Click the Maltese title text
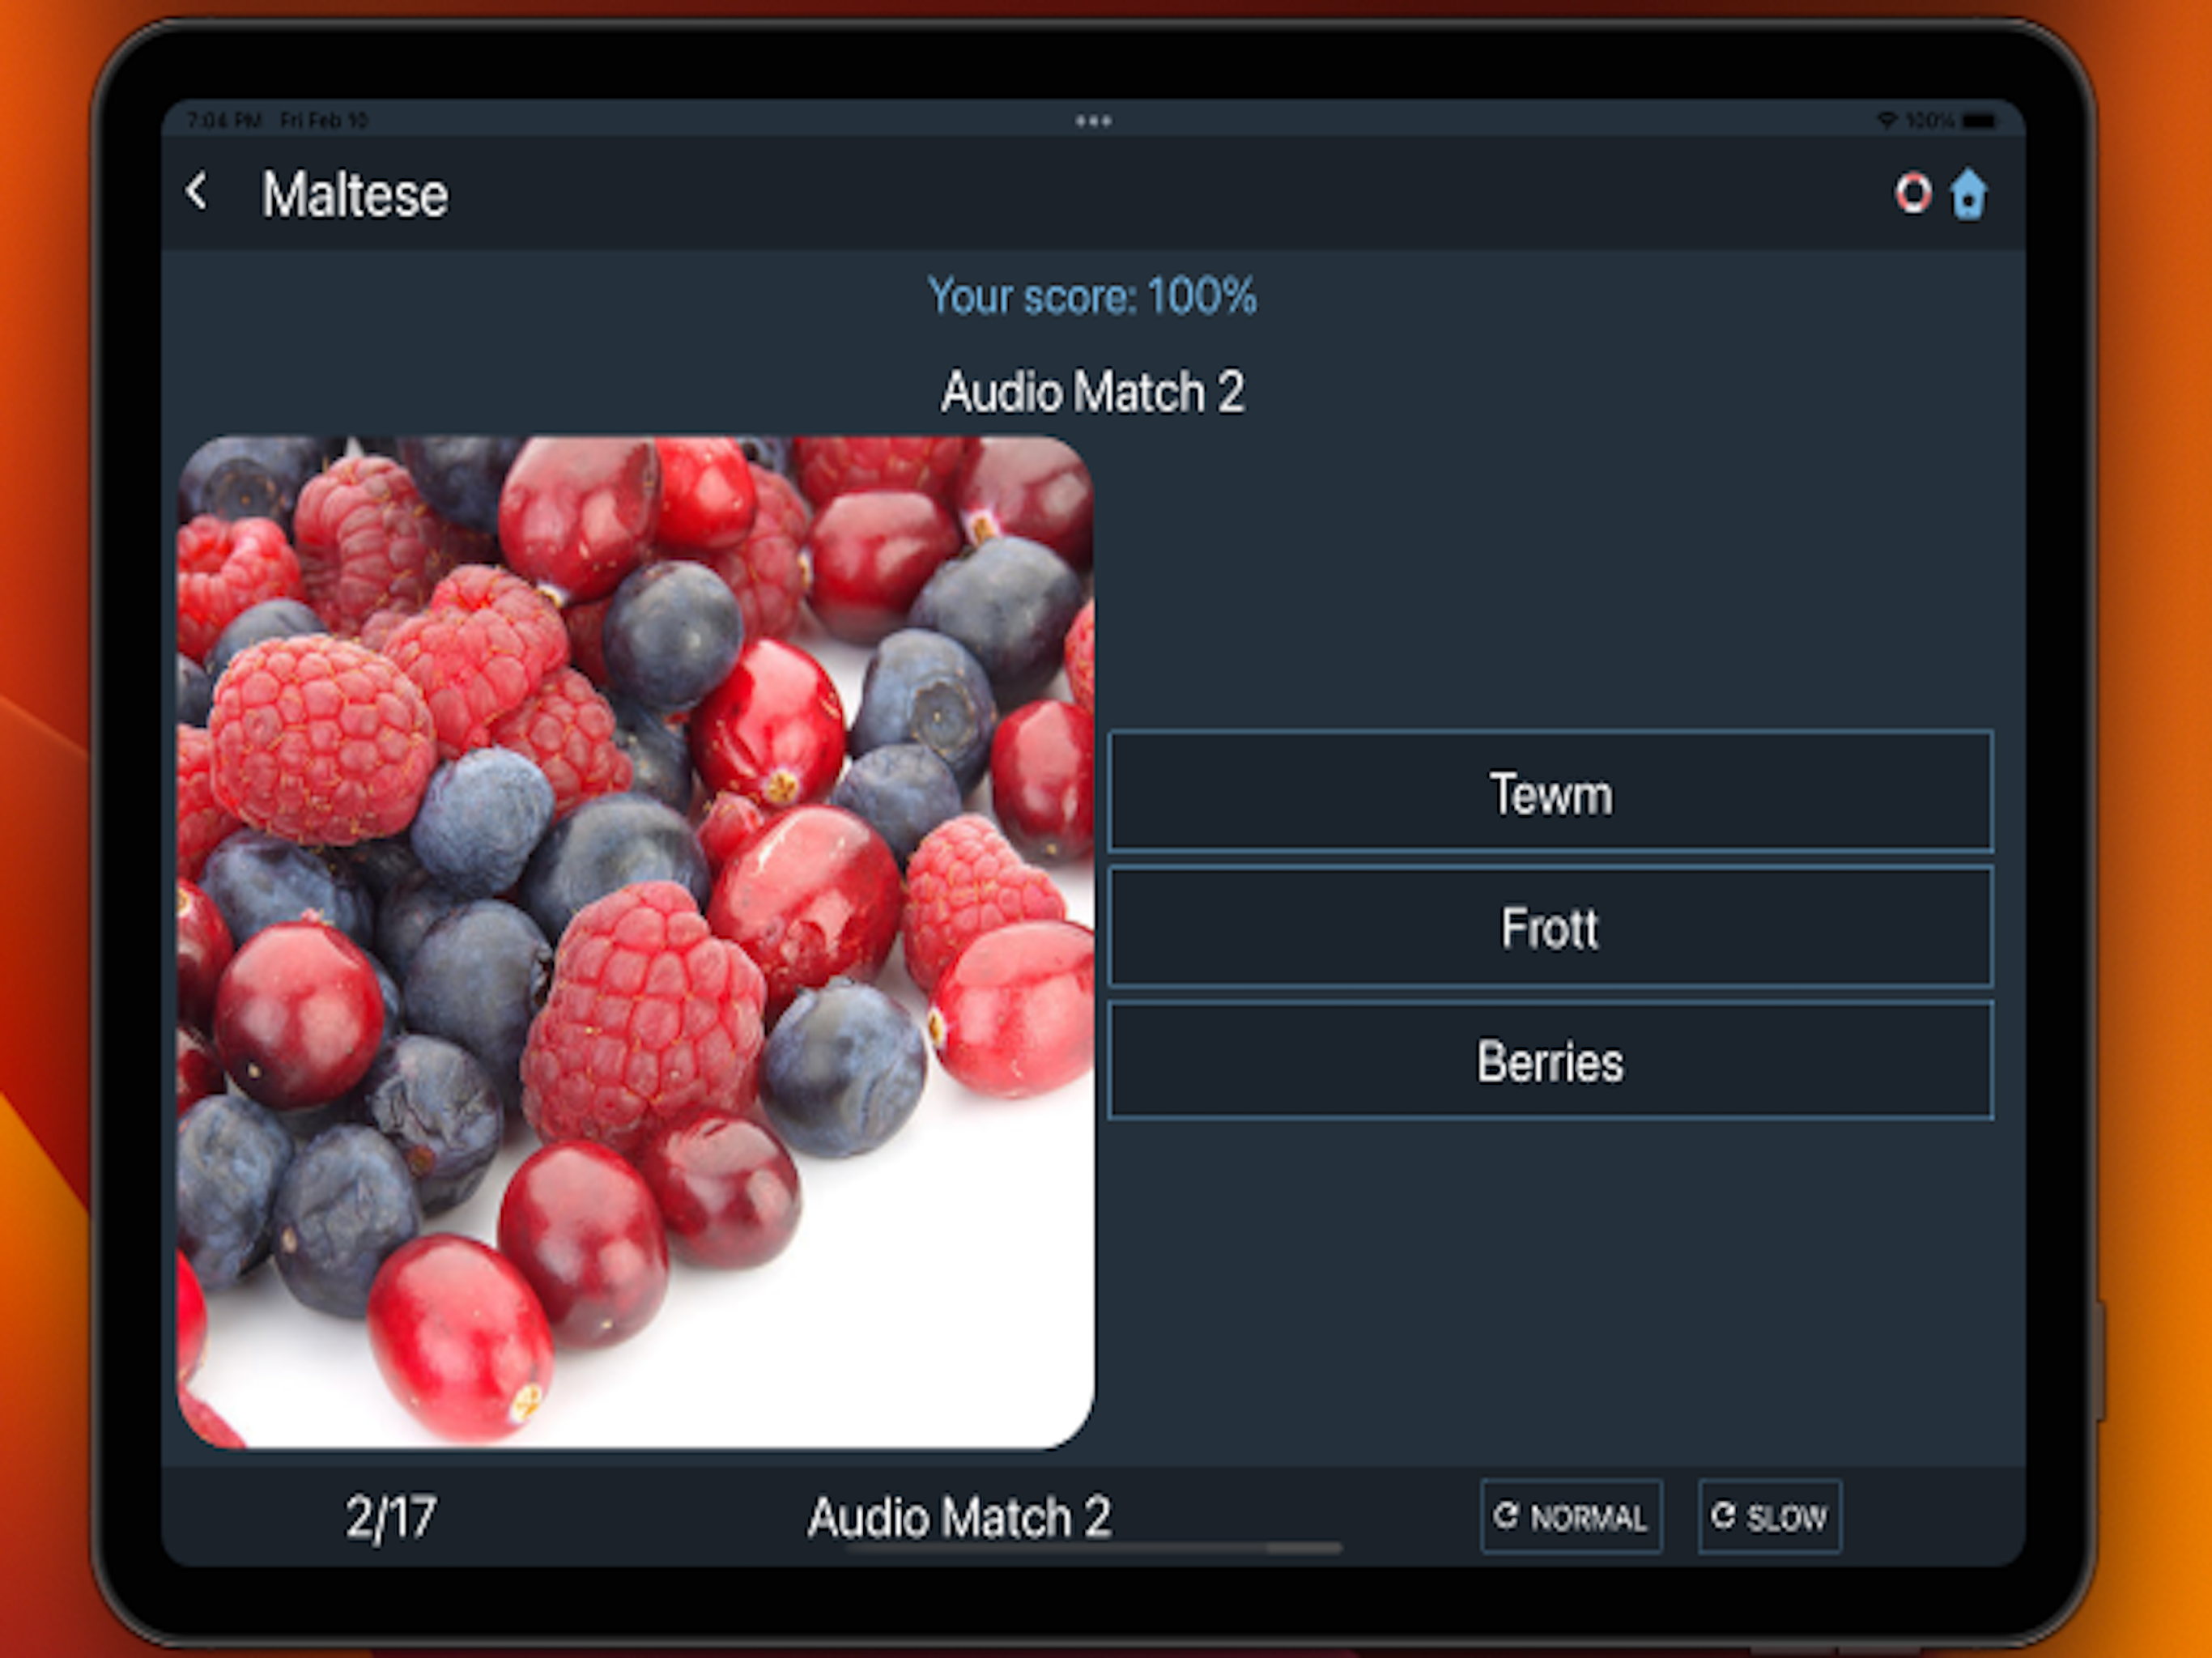Viewport: 2212px width, 1658px height. point(355,194)
